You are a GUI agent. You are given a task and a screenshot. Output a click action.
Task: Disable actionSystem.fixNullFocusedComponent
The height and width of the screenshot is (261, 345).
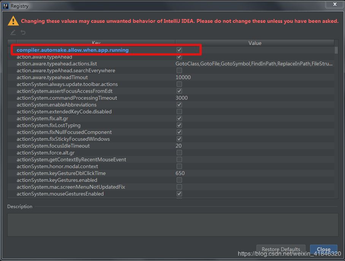[179, 132]
